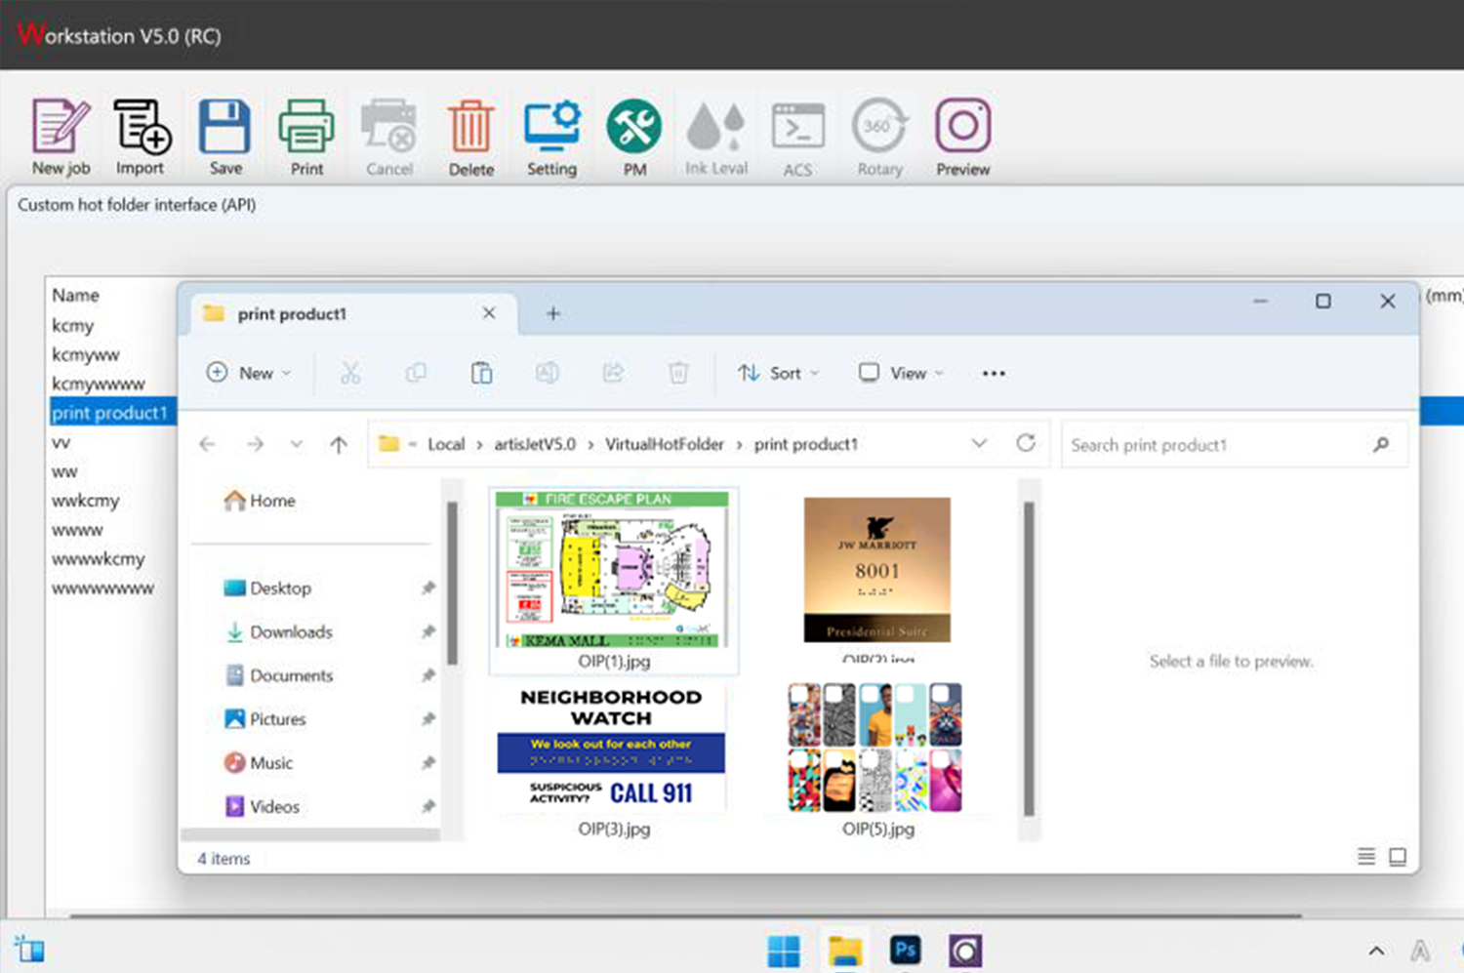Open the See more ellipsis menu
The width and height of the screenshot is (1464, 973).
(x=993, y=373)
